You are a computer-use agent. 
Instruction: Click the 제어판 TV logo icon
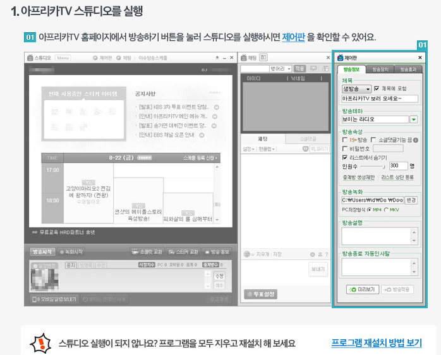[341, 57]
